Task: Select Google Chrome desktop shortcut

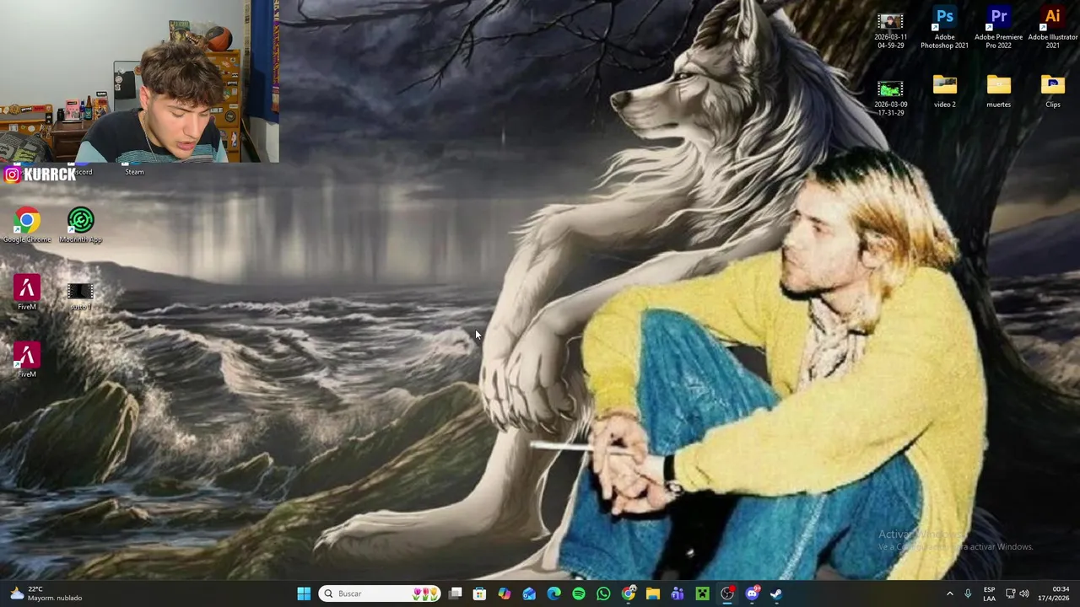Action: pyautogui.click(x=27, y=226)
